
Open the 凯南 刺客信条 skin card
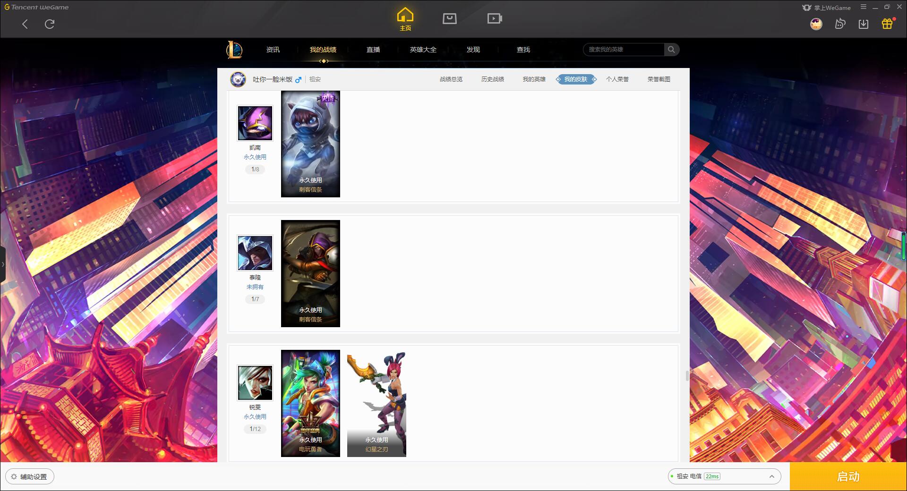tap(310, 144)
